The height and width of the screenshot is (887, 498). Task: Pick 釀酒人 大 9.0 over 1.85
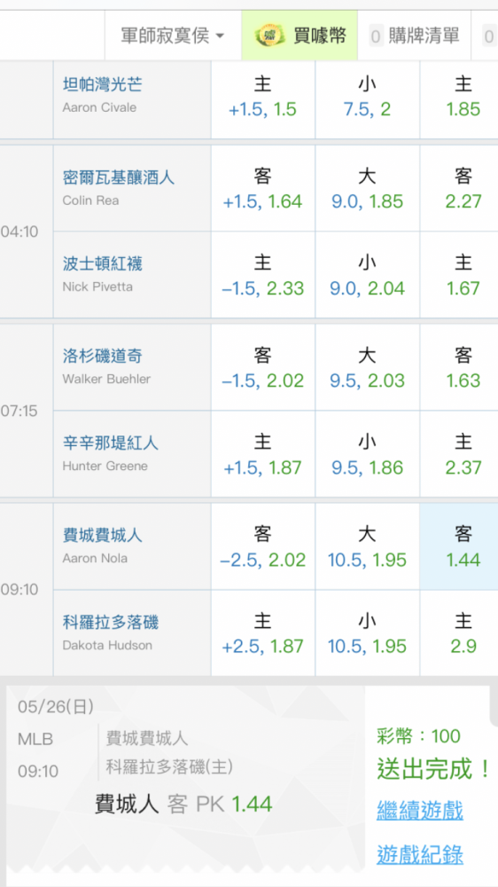point(368,188)
